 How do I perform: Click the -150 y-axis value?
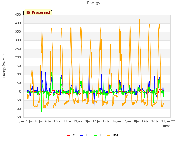coord(17,117)
